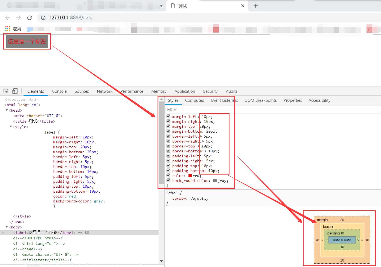The width and height of the screenshot is (381, 267).
Task: Toggle the color declaration checkbox
Action: pyautogui.click(x=168, y=175)
